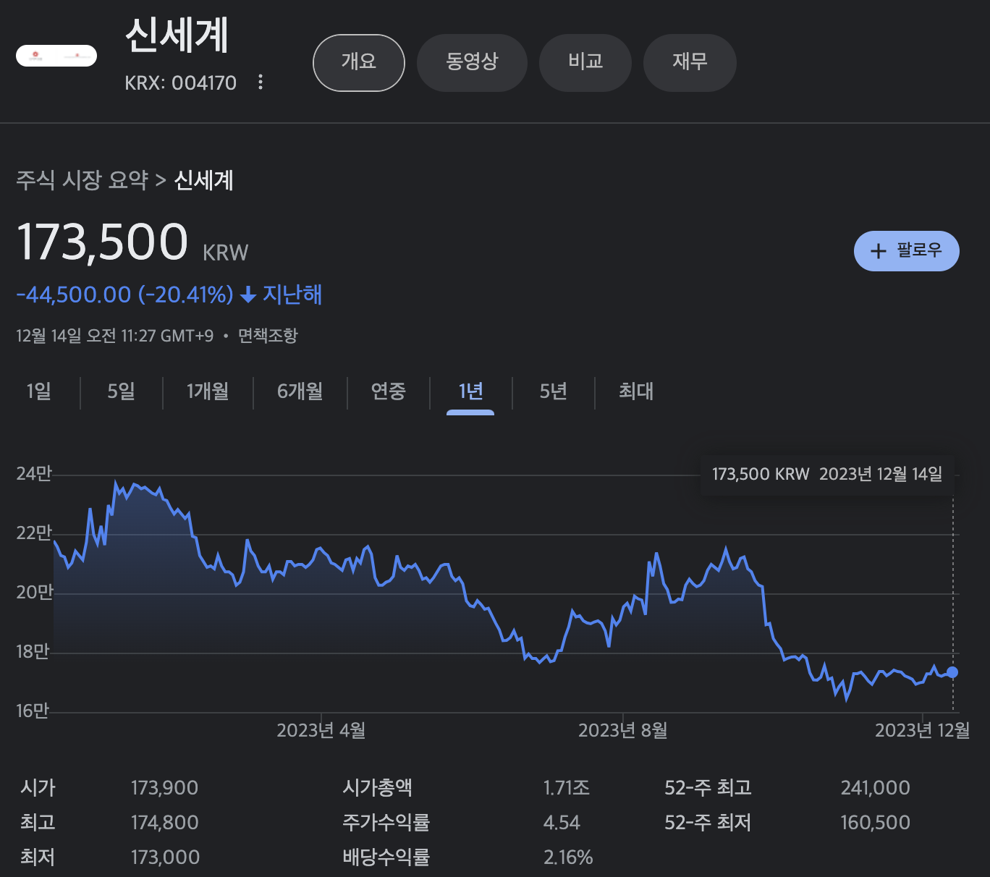Click the current price 173,500

(102, 242)
